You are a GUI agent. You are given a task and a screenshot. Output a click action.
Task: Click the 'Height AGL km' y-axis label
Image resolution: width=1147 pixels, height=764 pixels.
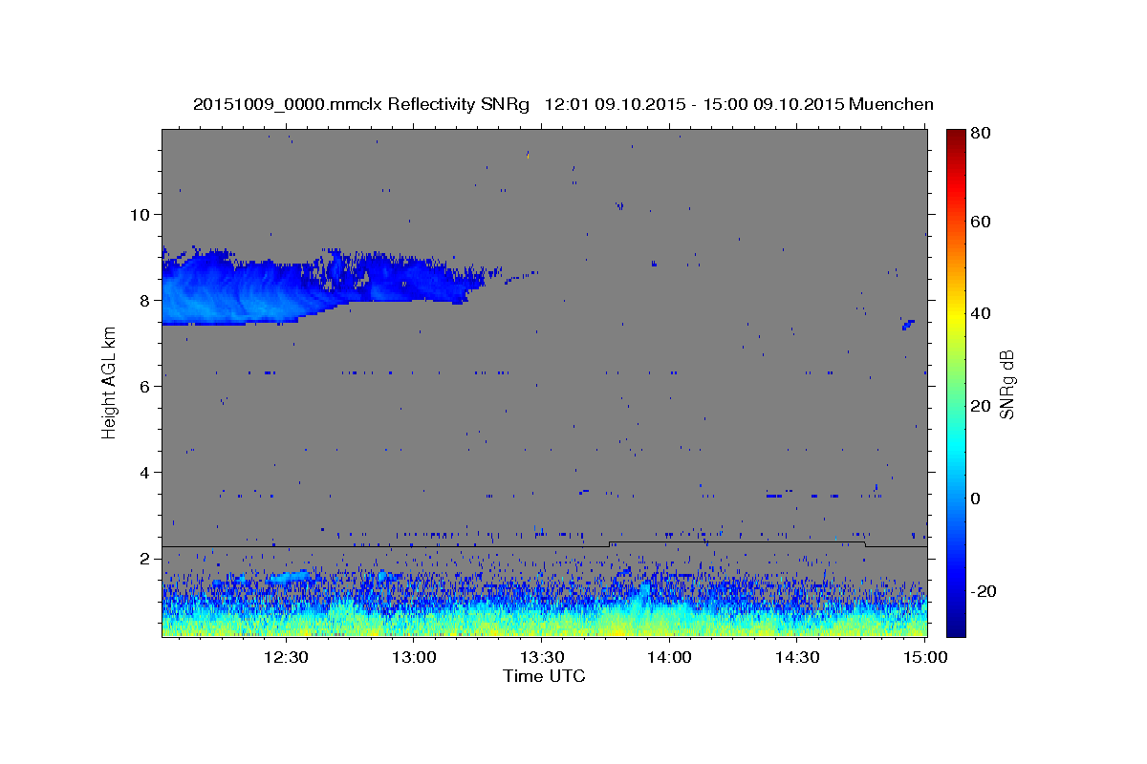(109, 383)
